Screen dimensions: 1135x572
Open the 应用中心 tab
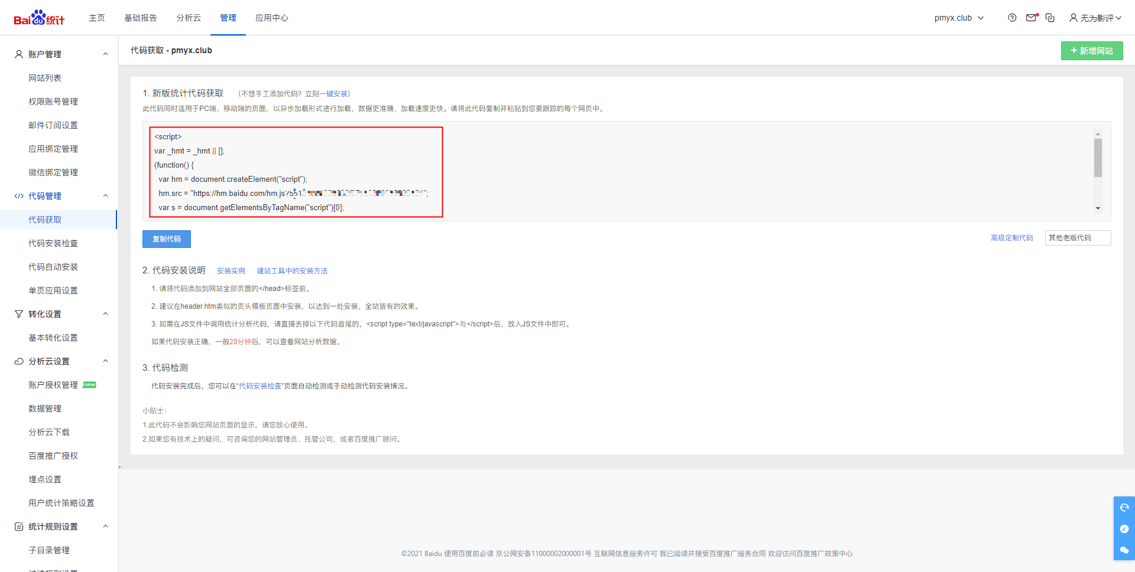point(272,18)
